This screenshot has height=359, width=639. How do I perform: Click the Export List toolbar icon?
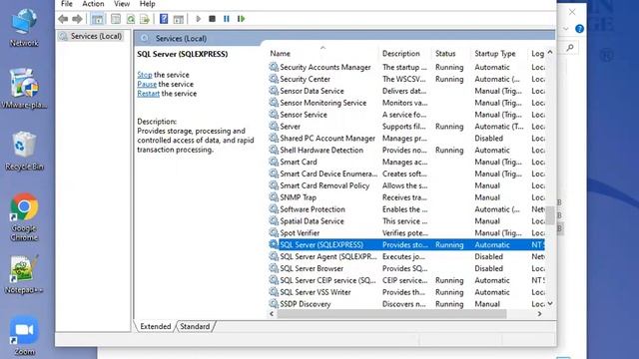[x=145, y=19]
